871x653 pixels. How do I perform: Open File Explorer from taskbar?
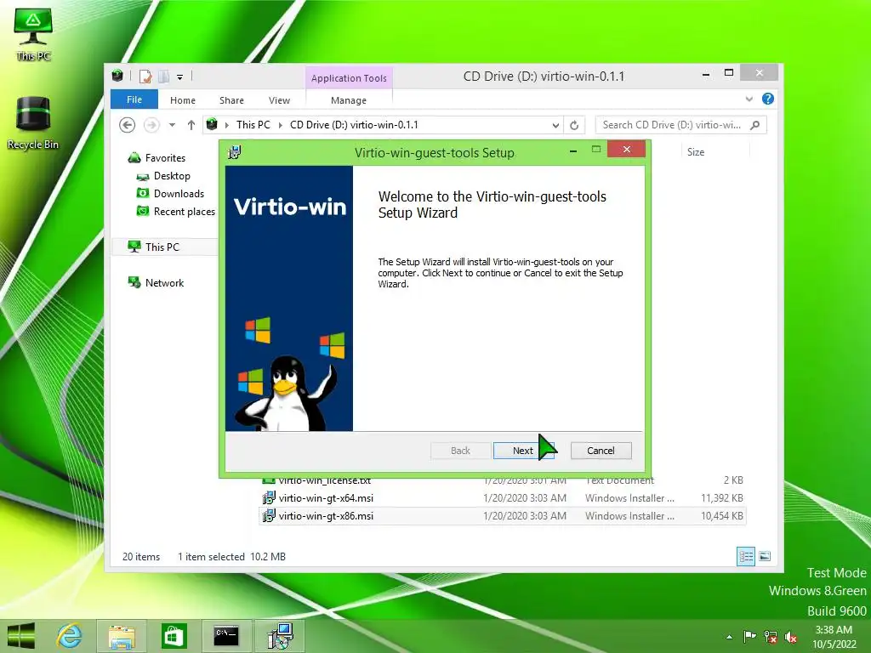[x=122, y=636]
